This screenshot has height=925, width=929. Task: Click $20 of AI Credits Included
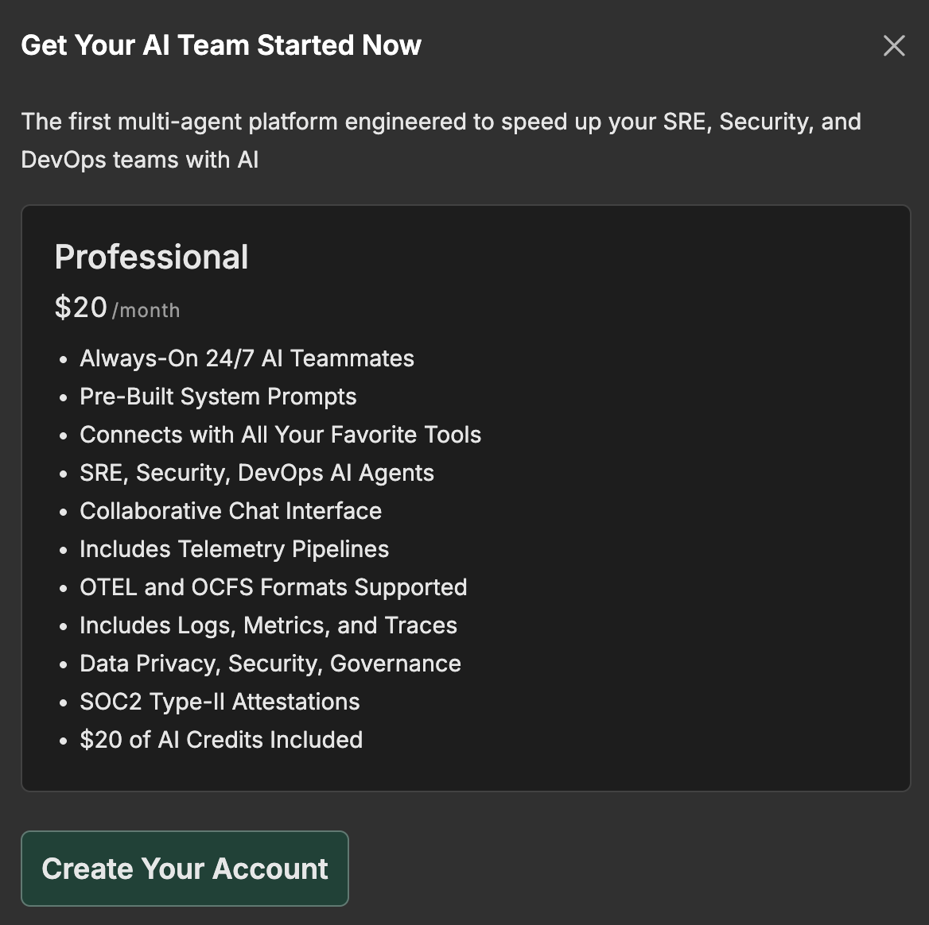pyautogui.click(x=221, y=740)
